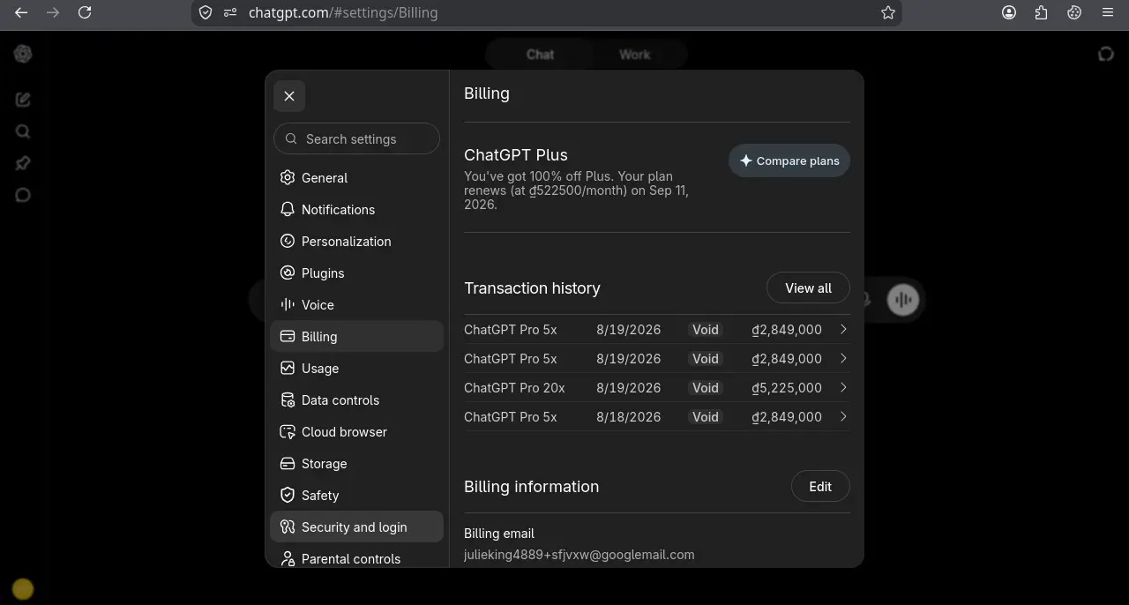1129x605 pixels.
Task: Click the left sidebar search icon
Action: pyautogui.click(x=23, y=131)
